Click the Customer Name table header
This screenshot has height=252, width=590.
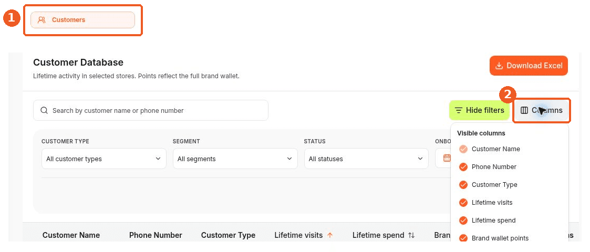click(71, 235)
